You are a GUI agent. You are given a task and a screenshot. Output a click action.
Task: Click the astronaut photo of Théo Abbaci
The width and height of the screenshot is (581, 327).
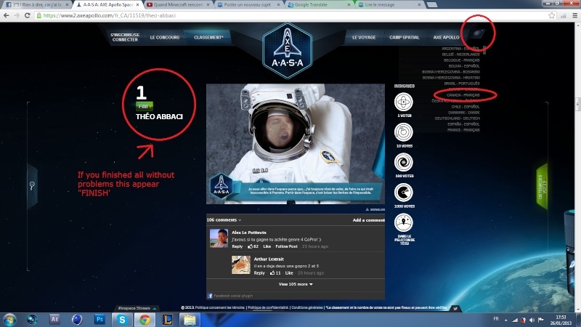click(x=296, y=144)
